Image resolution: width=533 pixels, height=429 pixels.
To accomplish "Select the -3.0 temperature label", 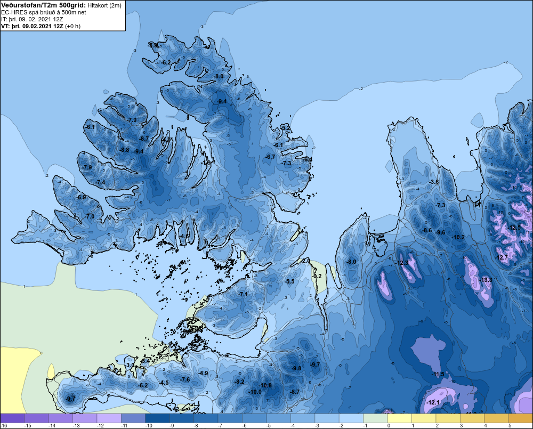I will coord(130,365).
